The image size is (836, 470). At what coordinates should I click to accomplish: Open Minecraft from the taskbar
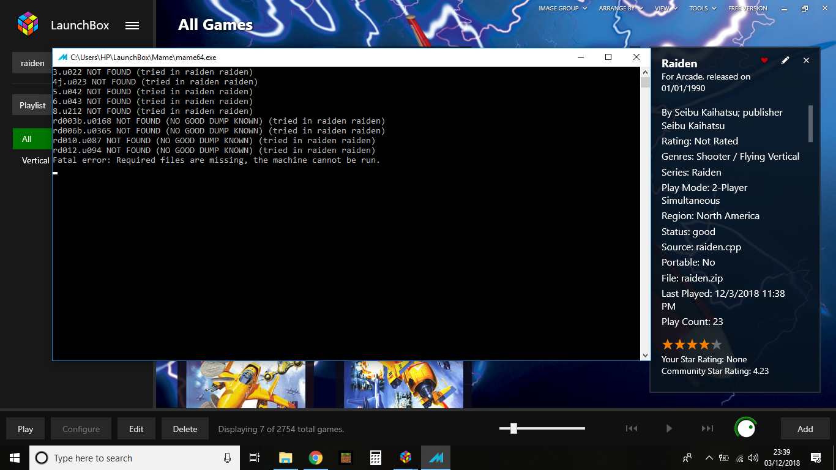pos(345,458)
